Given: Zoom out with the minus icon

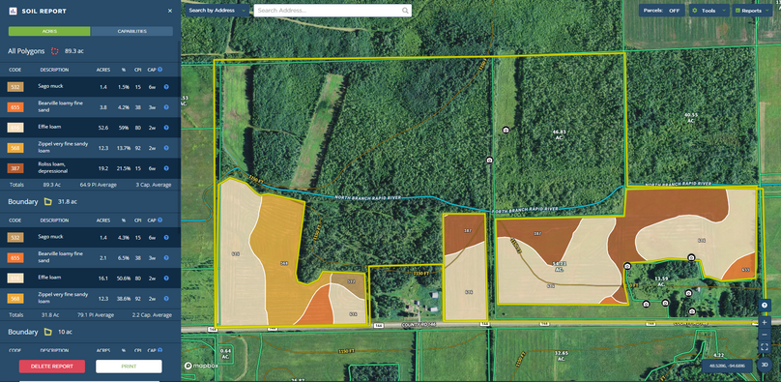Looking at the screenshot, I should (x=764, y=335).
